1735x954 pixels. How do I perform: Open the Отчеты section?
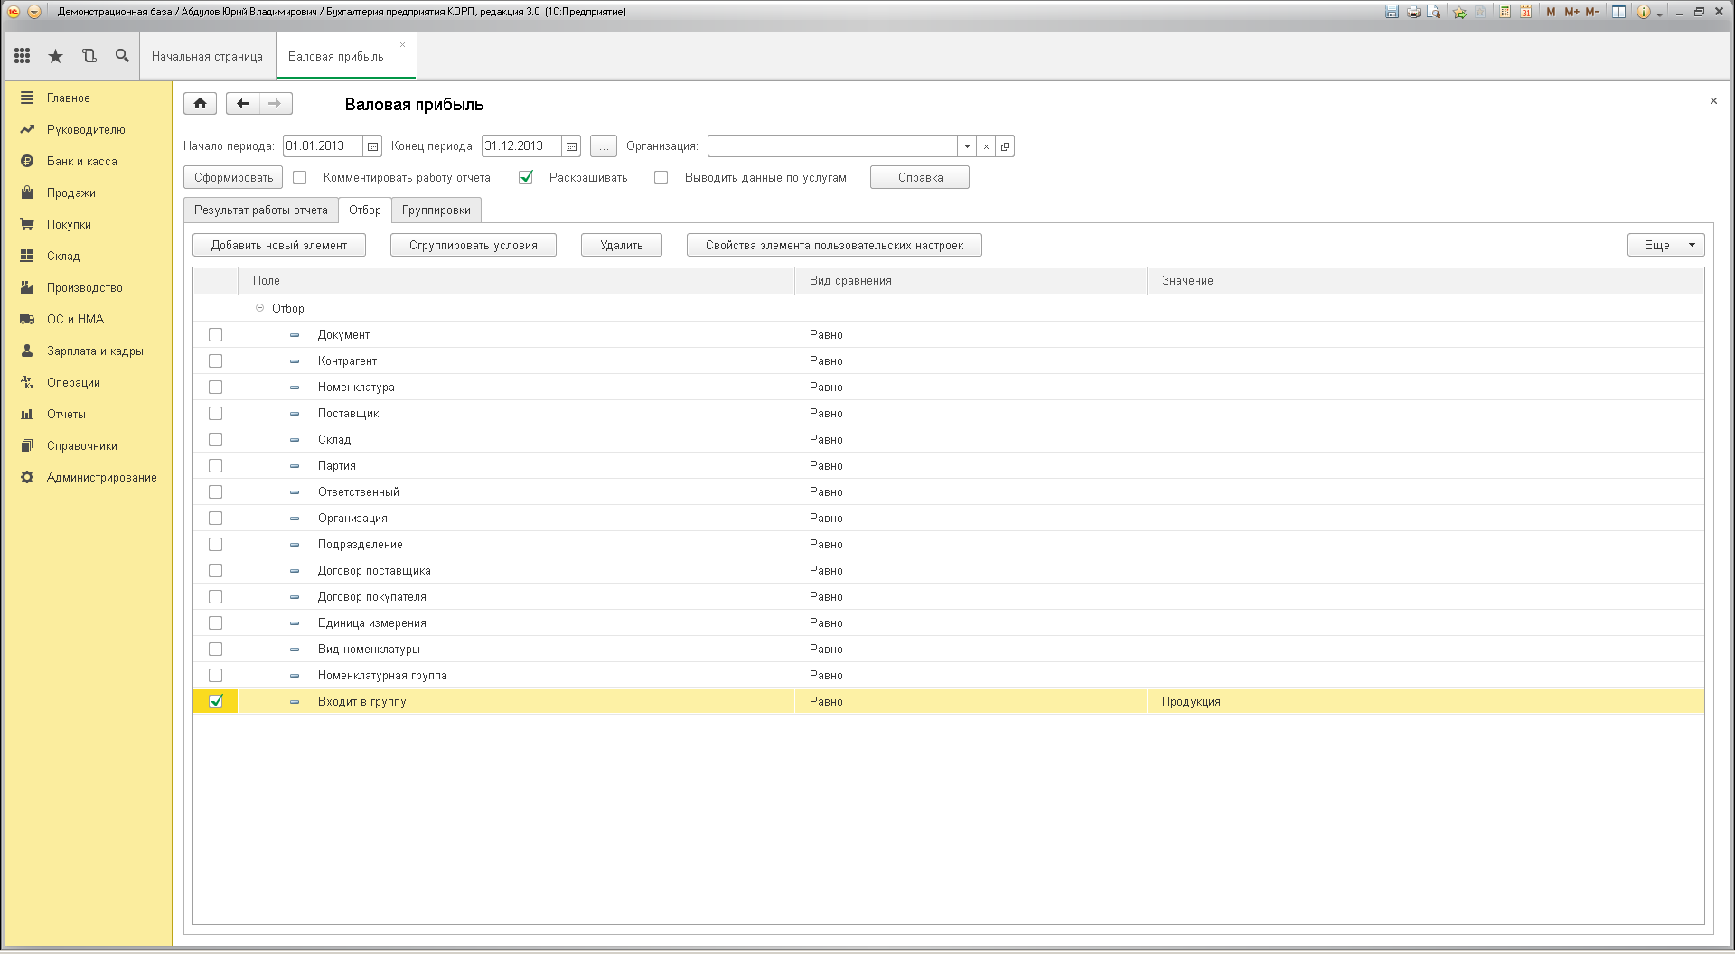point(66,414)
